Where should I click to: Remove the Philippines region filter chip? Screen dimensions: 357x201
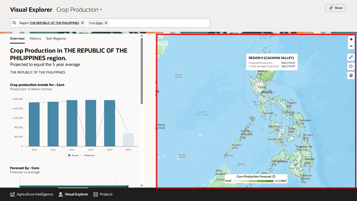coord(82,23)
